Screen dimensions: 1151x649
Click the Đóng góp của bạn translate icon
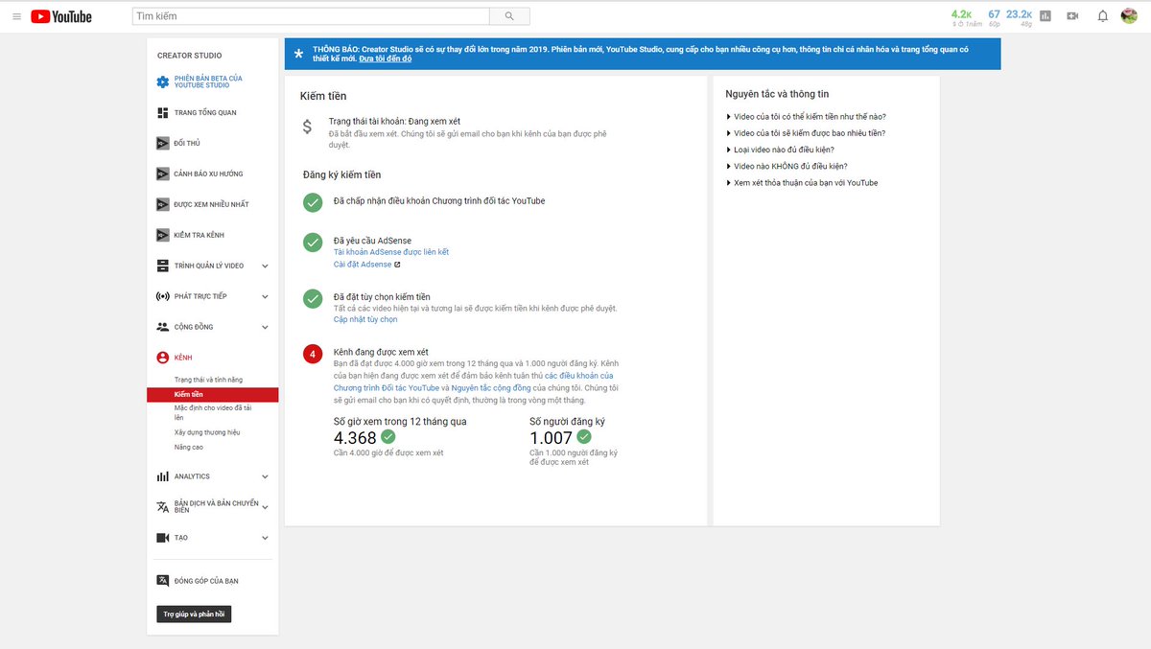tap(163, 581)
